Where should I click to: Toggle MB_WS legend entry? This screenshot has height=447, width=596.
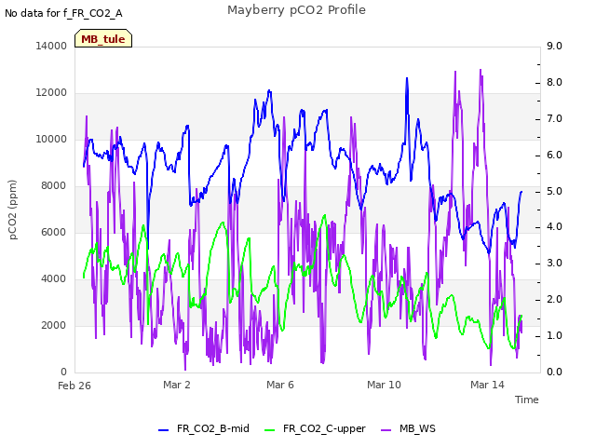[408, 429]
